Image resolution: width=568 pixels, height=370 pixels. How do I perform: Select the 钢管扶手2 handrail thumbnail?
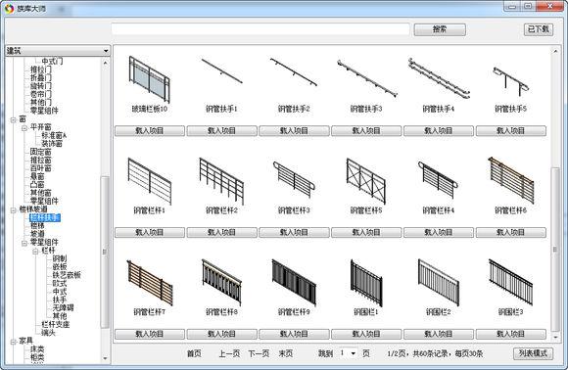tap(294, 71)
